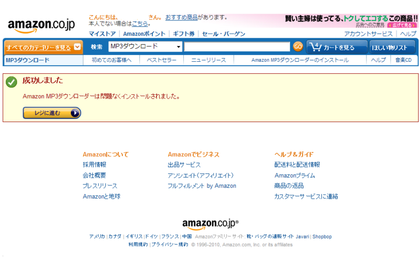Open the カスタマーサービスに連絡 link
This screenshot has width=420, height=262.
306,196
